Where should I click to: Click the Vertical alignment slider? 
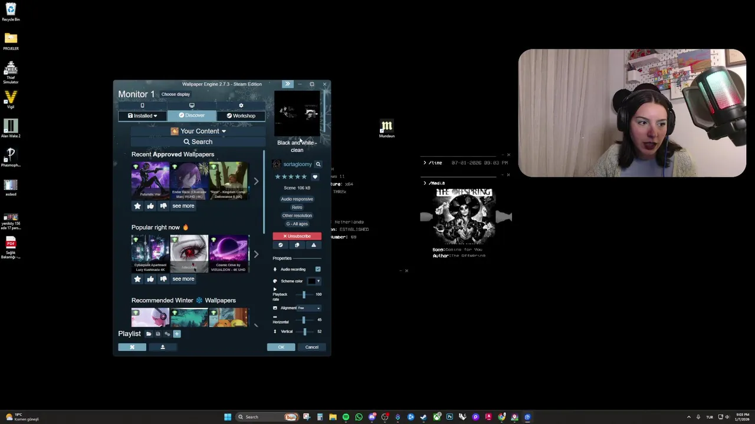click(x=304, y=332)
